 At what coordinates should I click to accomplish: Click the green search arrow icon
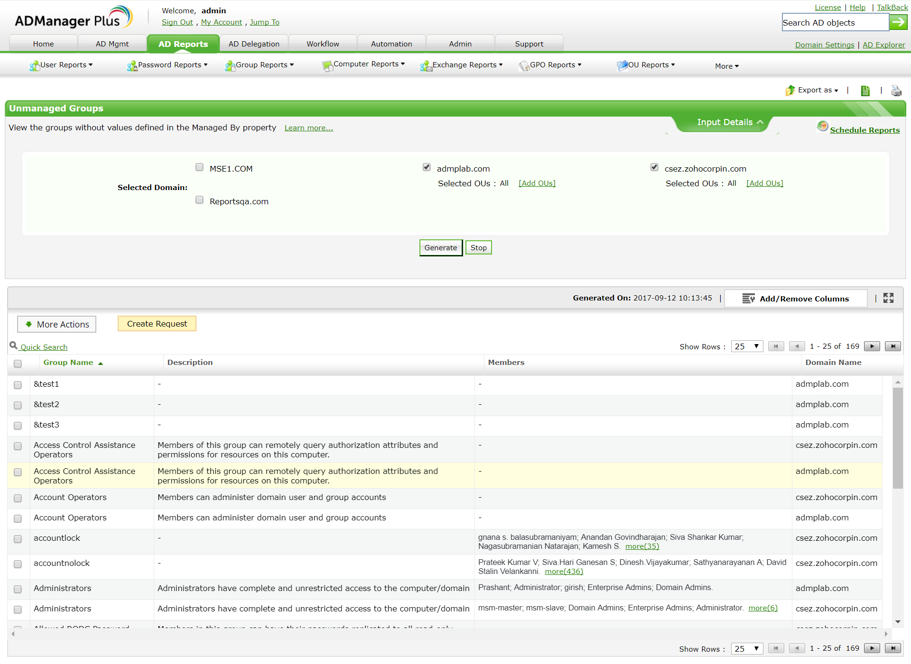(898, 22)
